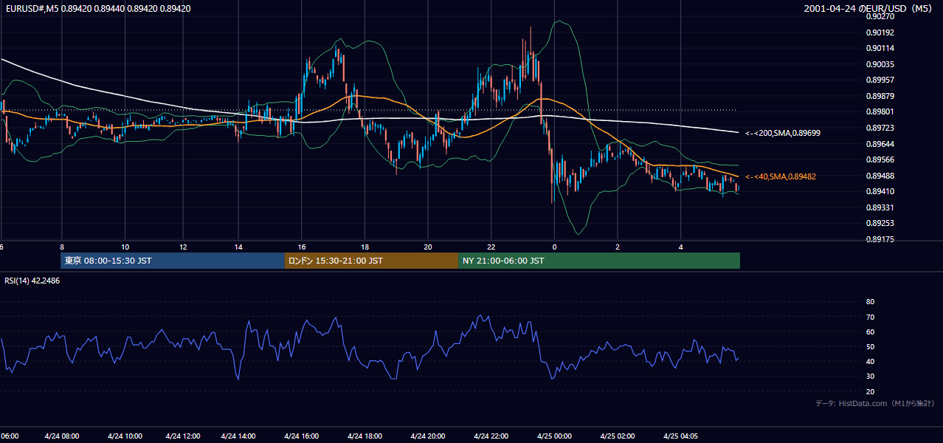Viewport: 943px width, 443px height.
Task: Click price axis value 0.89879
Action: (880, 96)
